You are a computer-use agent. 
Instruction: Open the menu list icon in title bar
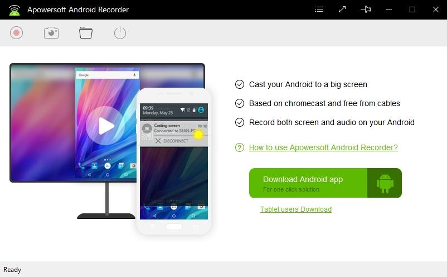click(x=319, y=9)
